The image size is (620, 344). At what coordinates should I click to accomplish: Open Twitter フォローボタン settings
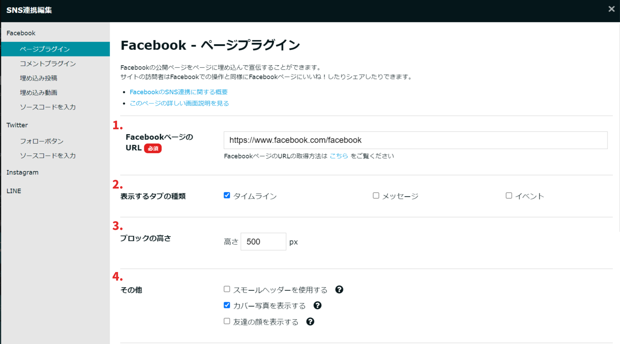41,141
